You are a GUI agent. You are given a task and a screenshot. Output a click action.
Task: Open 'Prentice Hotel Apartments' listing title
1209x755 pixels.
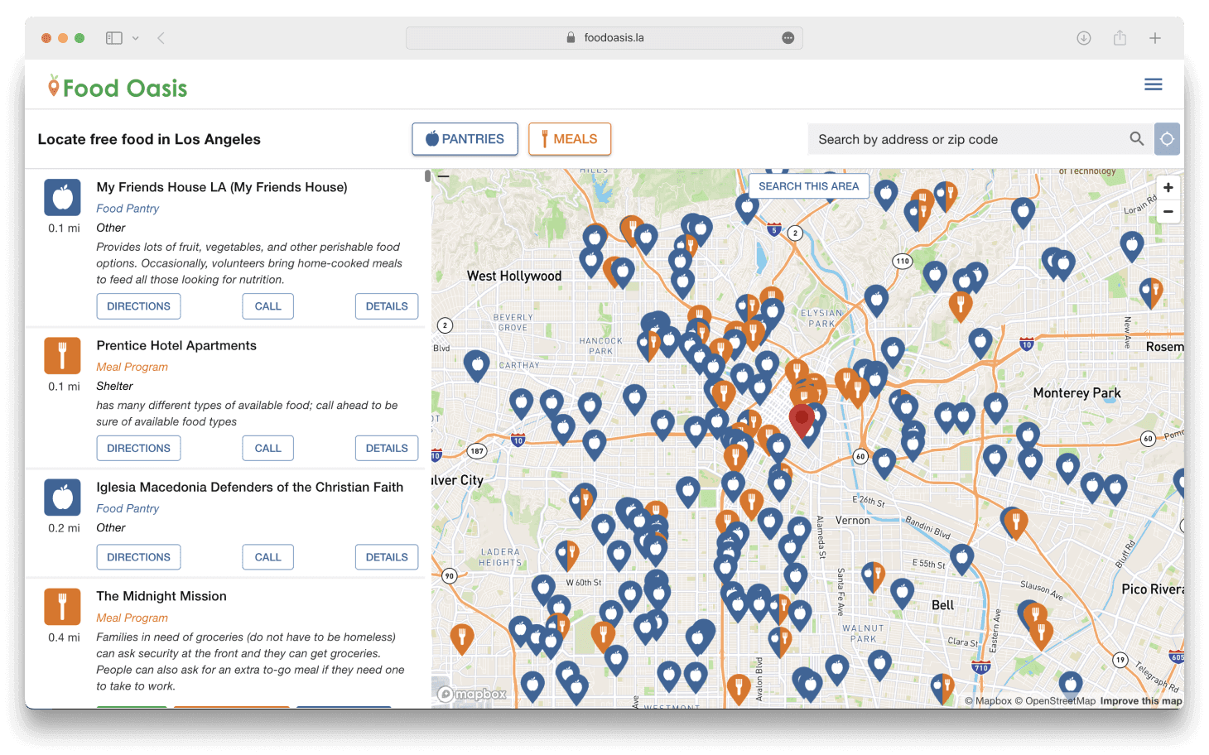click(176, 345)
